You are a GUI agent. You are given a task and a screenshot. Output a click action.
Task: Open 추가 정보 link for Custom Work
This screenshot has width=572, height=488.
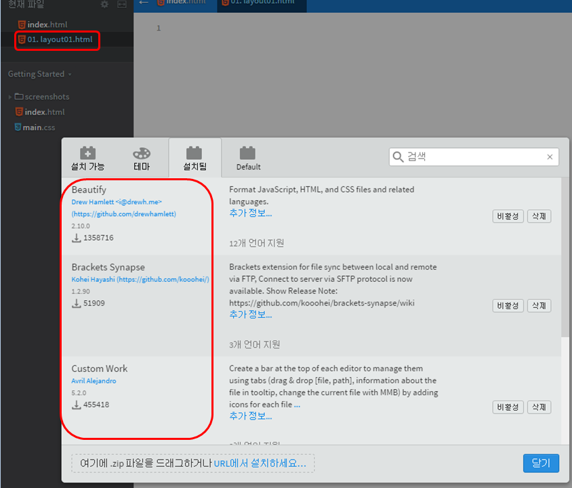click(250, 415)
